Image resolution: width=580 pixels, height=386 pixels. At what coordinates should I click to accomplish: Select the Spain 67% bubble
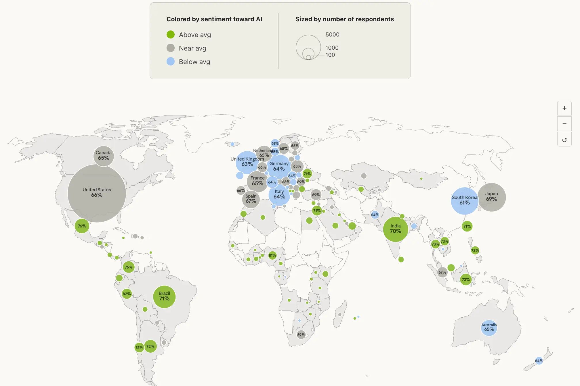coord(251,199)
